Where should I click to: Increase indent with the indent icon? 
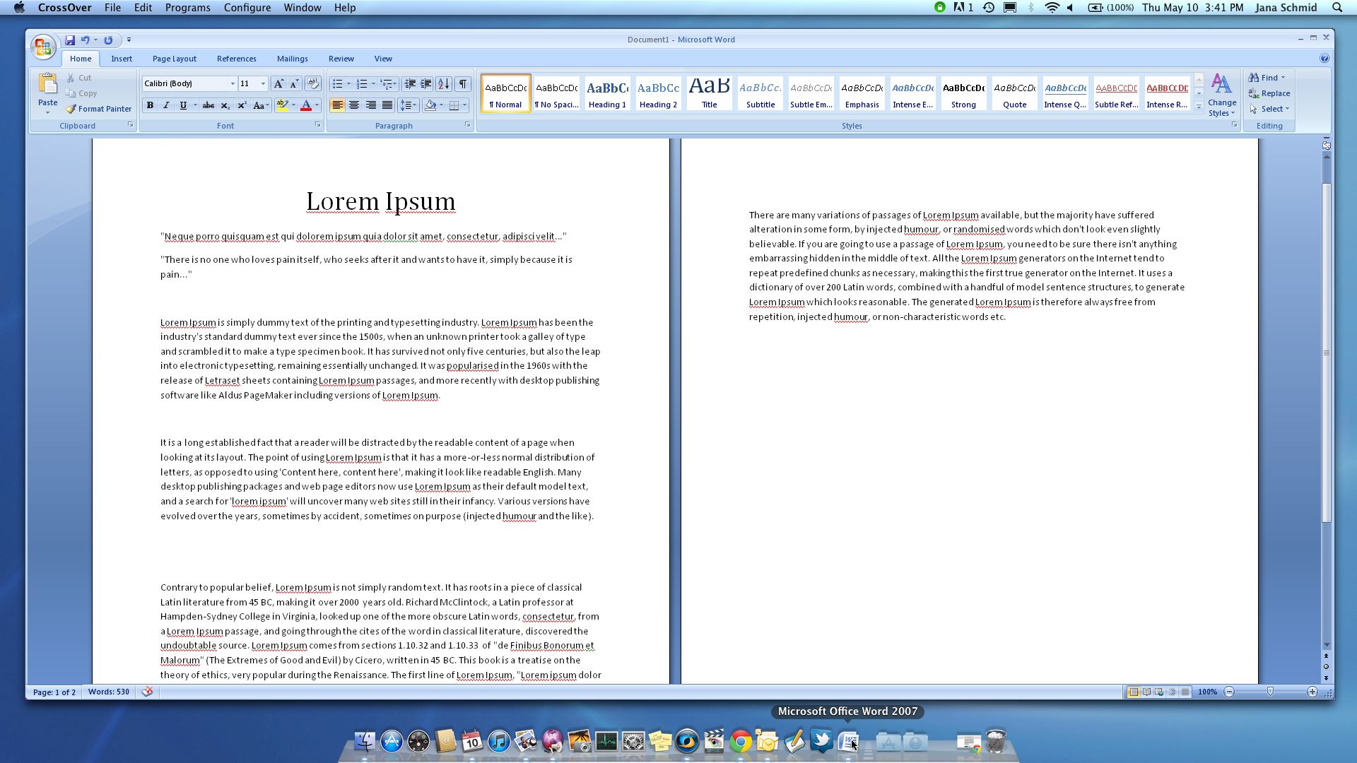[426, 83]
